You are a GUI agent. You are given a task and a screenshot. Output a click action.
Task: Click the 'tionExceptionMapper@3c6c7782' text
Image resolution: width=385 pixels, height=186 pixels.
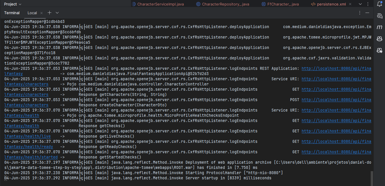[x=37, y=63]
